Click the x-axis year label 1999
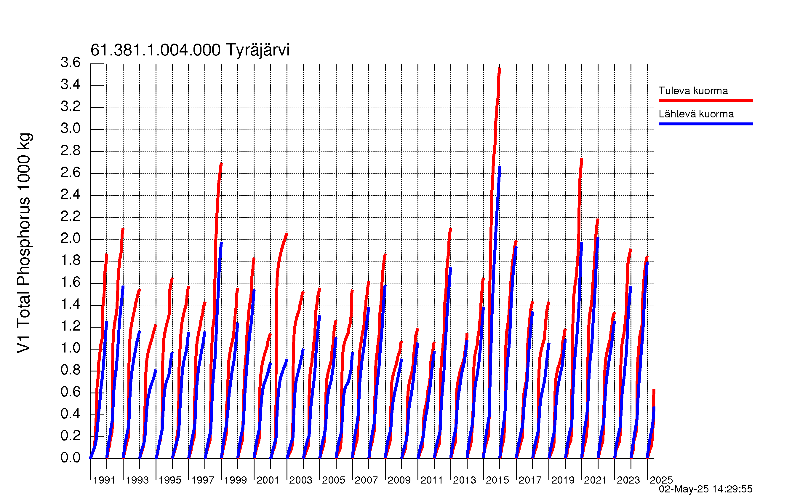The width and height of the screenshot is (800, 504). [235, 480]
